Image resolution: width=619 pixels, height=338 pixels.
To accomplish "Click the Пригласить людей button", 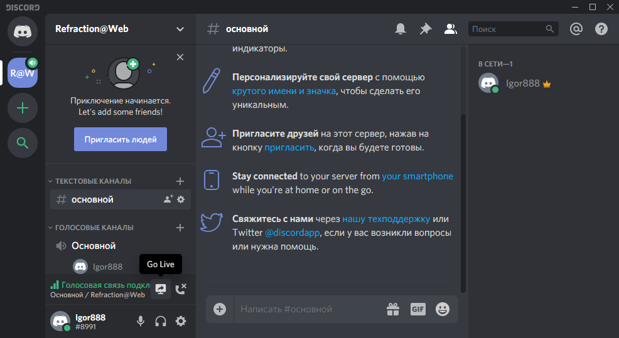I will coord(121,139).
